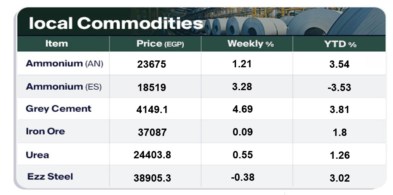Click the Ezz Steel row label
The image size is (393, 195).
click(x=50, y=176)
